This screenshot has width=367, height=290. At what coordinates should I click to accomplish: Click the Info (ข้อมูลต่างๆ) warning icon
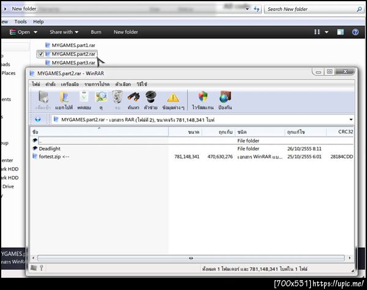[x=173, y=98]
